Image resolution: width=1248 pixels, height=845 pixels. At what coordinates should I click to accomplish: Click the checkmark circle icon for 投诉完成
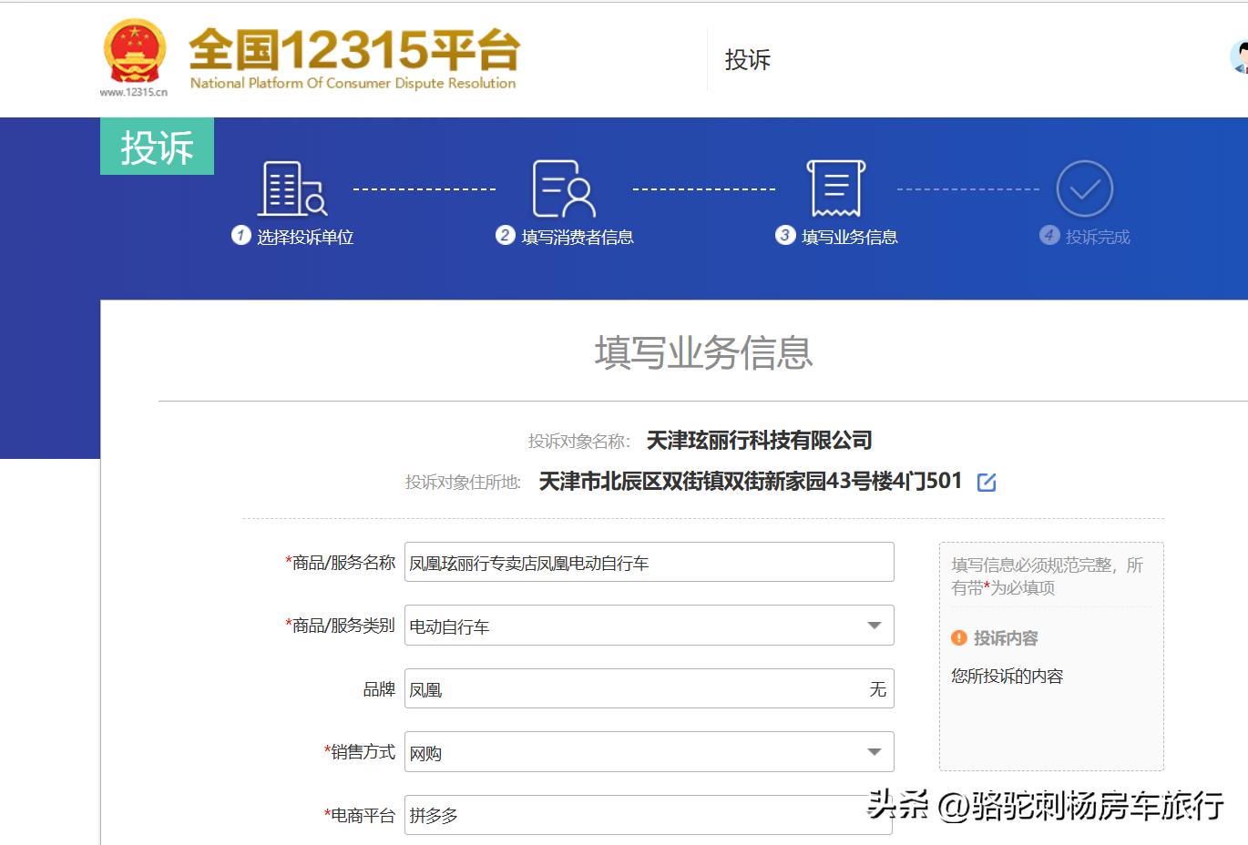tap(1084, 187)
